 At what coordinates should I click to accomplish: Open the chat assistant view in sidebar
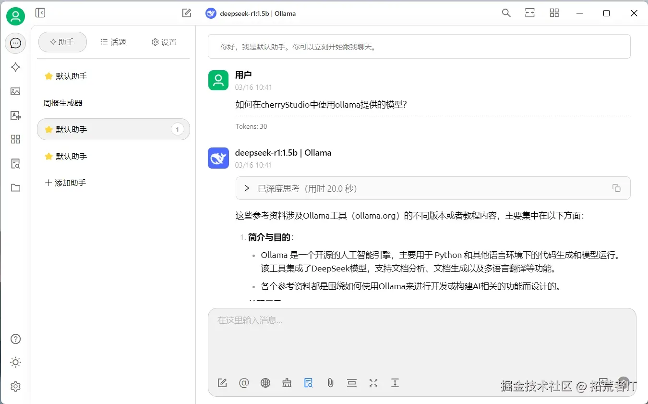click(15, 43)
